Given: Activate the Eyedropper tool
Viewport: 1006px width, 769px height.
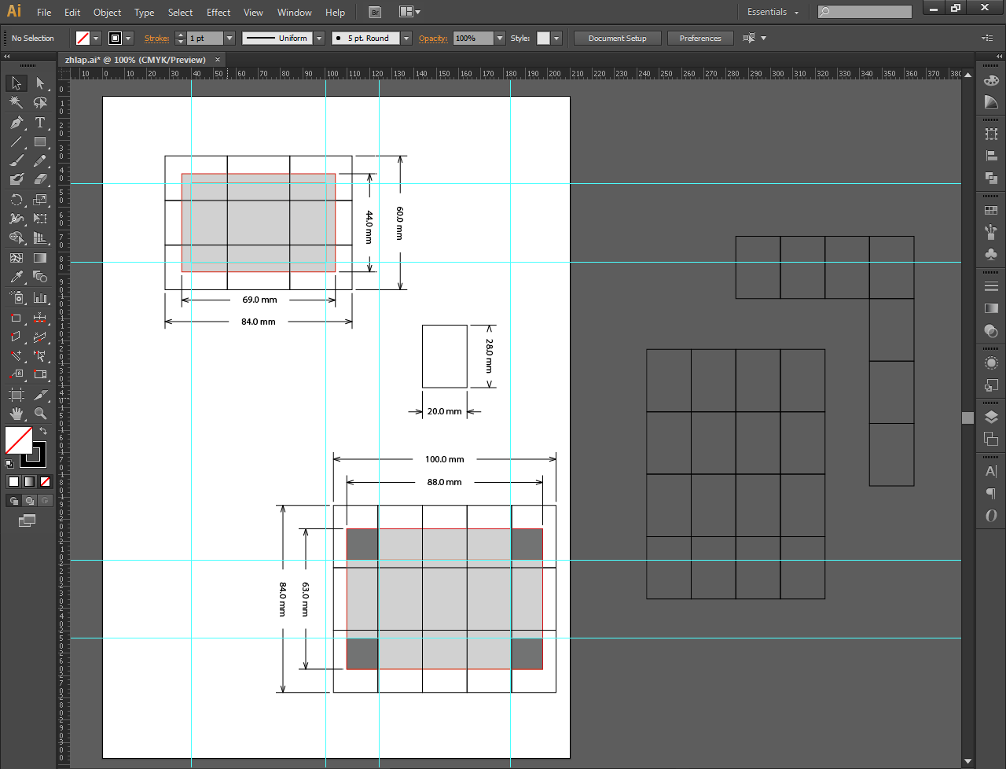Looking at the screenshot, I should (x=16, y=277).
